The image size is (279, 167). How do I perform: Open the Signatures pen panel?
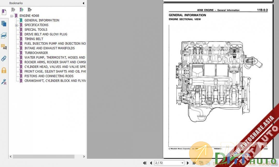4,82
